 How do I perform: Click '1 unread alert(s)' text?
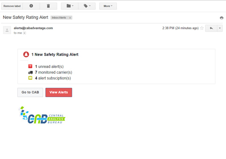(x=49, y=67)
